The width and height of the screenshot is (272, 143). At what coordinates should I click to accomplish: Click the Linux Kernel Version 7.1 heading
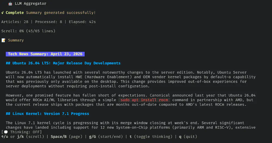coord(47,114)
